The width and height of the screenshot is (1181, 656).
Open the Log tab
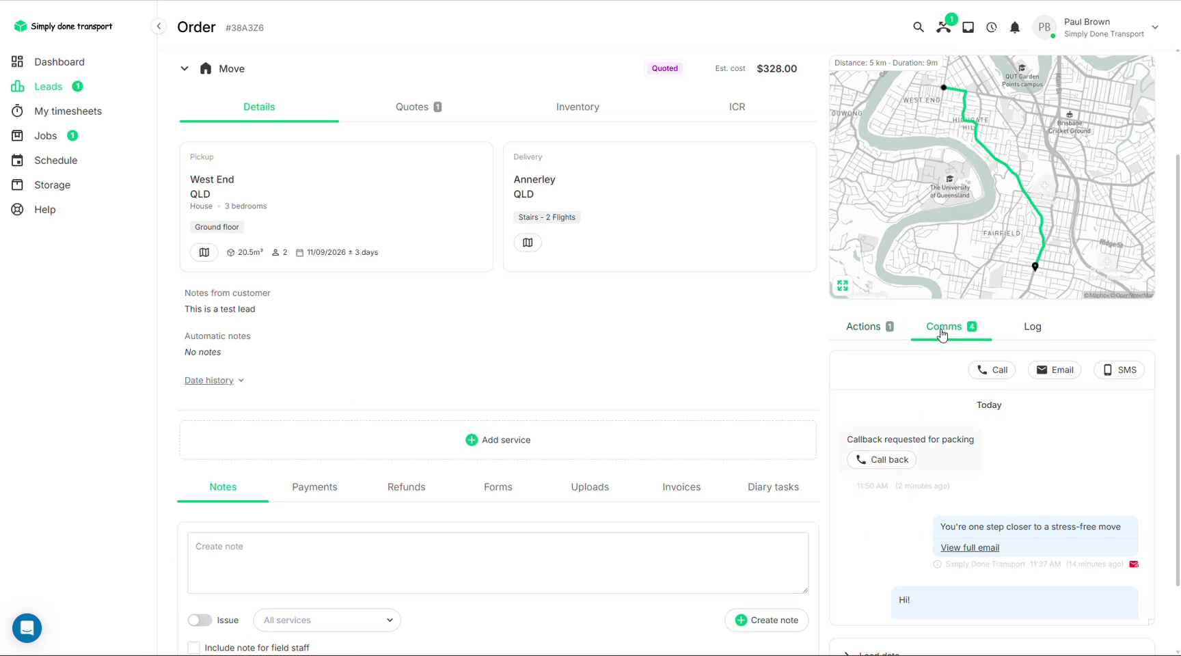point(1032,326)
